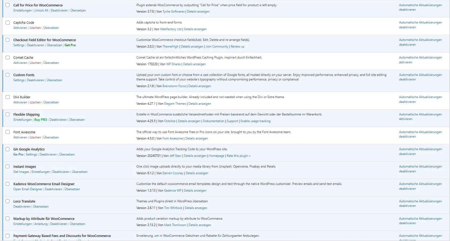Visit the Jeff Starr author link

tap(176, 156)
